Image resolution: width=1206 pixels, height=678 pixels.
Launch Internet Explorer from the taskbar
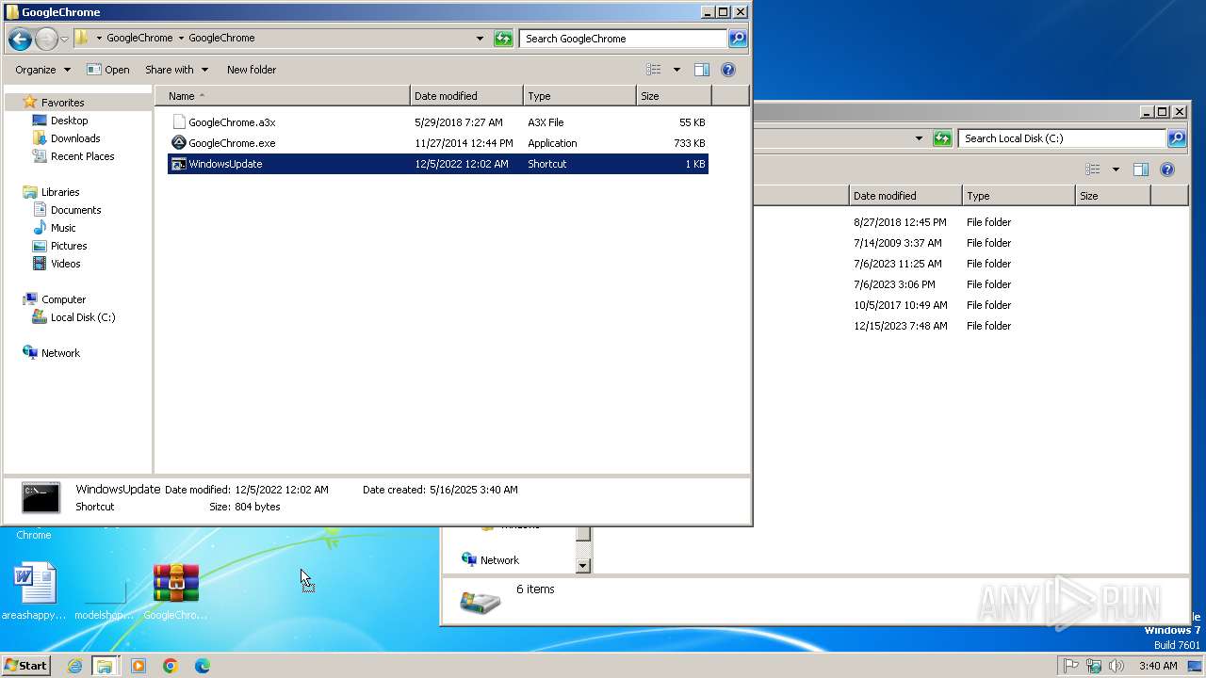point(74,666)
